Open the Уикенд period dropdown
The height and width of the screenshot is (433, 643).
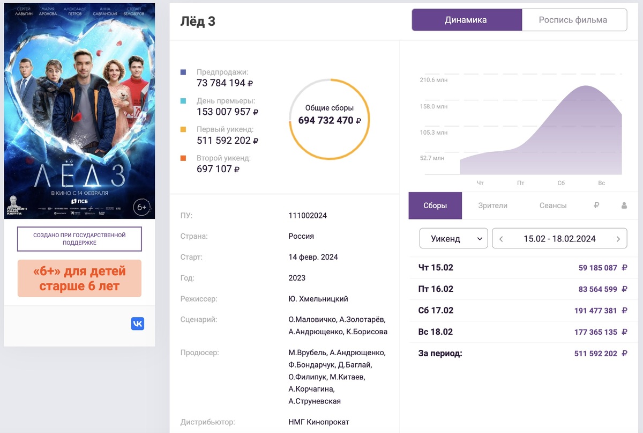pos(453,239)
